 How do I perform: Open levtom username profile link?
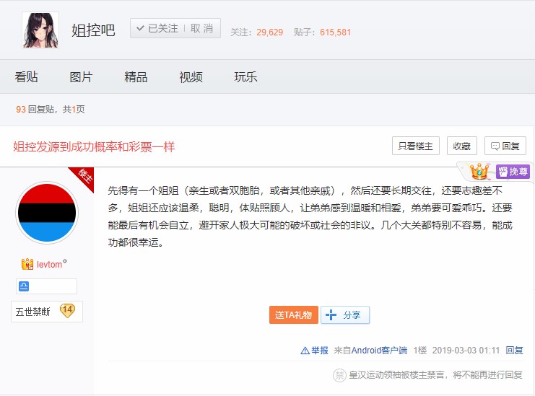coord(50,265)
